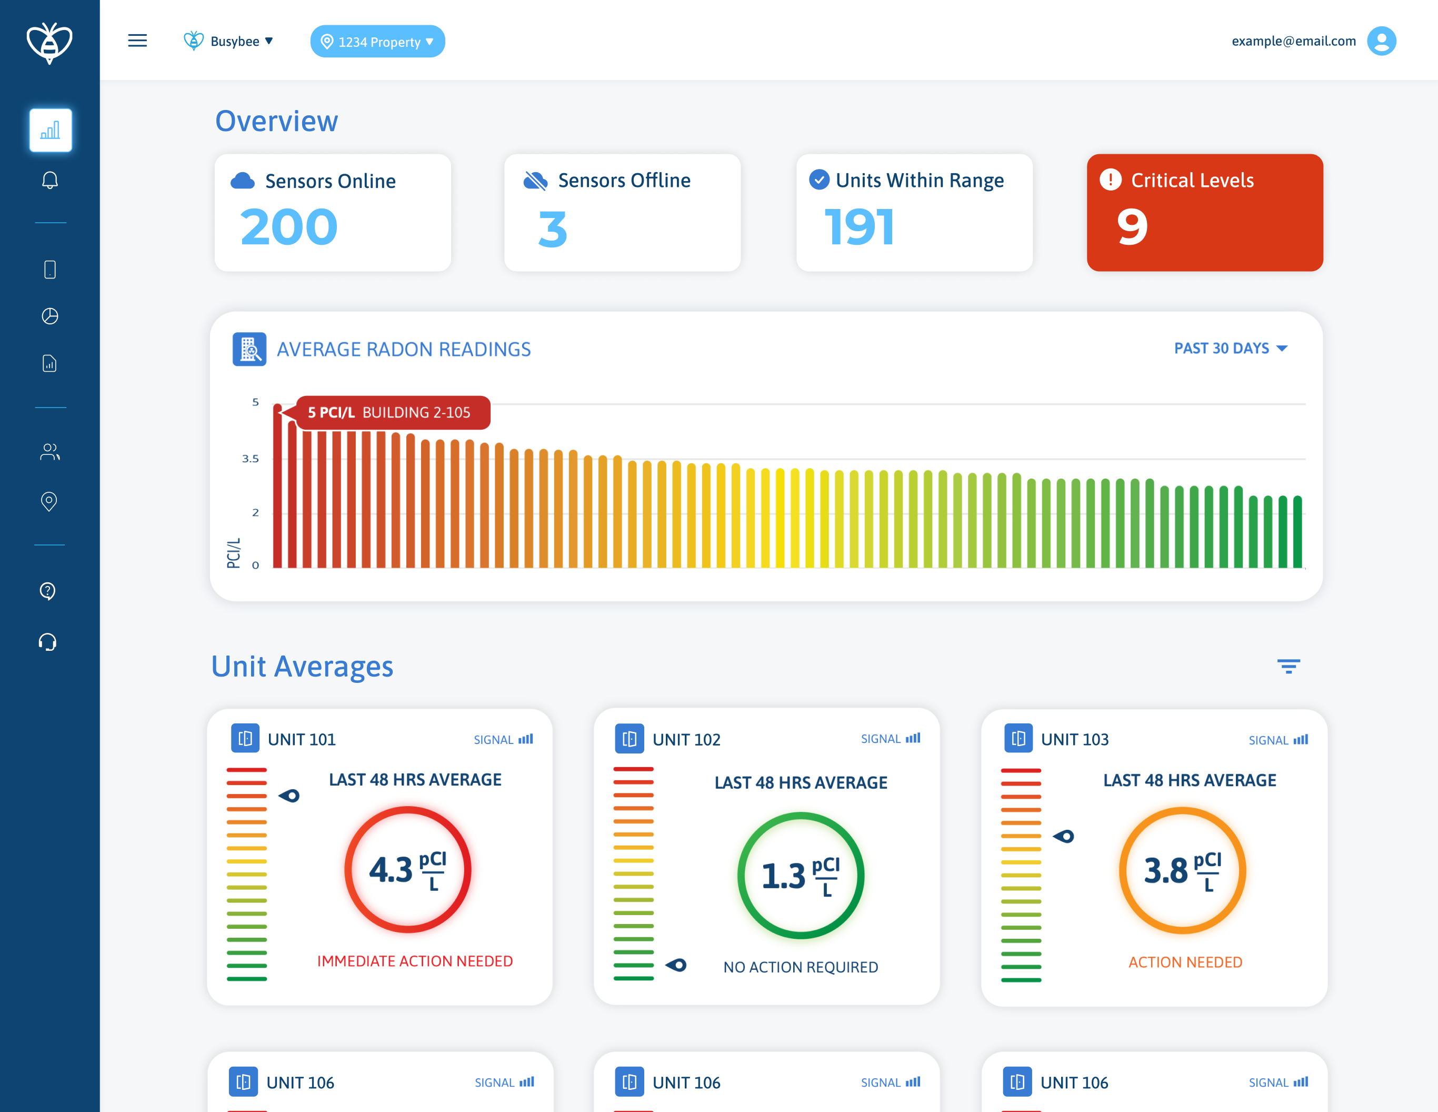Click the last green bar in radon chart
This screenshot has height=1112, width=1438.
click(1297, 532)
